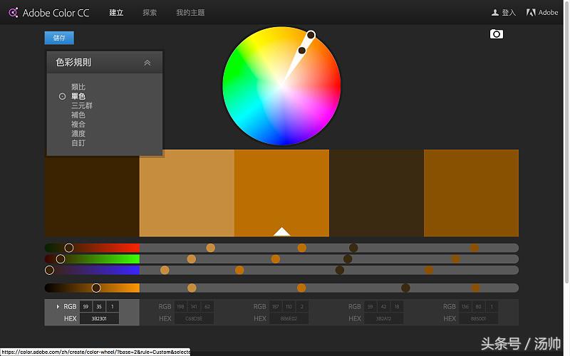Image resolution: width=570 pixels, height=356 pixels.
Task: Select the light tan second color swatch
Action: coord(187,193)
